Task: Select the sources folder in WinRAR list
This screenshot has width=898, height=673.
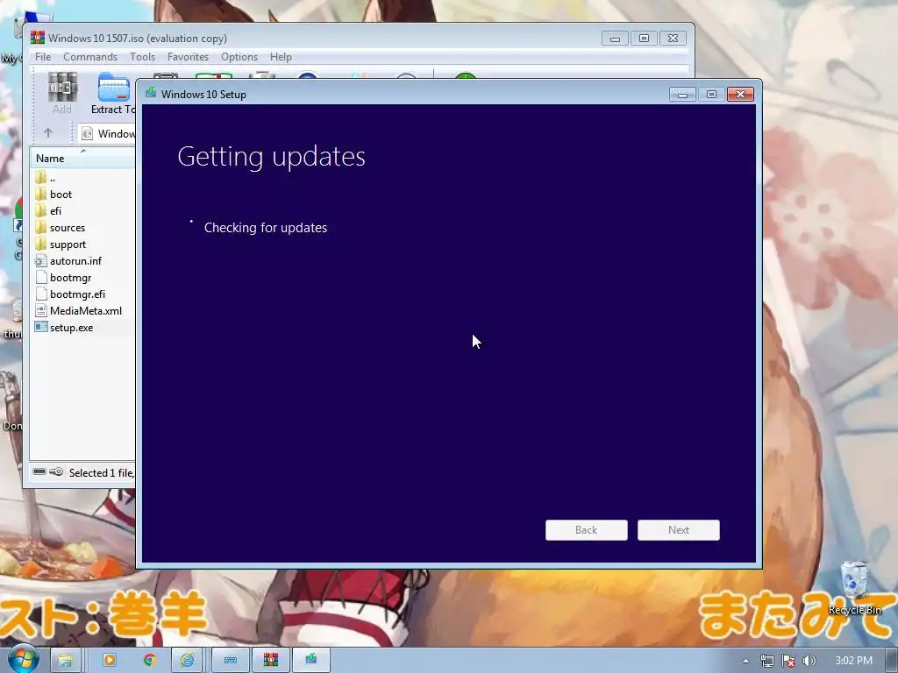Action: coord(67,228)
